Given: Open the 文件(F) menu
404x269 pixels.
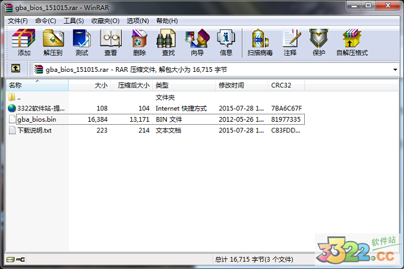Looking at the screenshot, I should point(17,21).
